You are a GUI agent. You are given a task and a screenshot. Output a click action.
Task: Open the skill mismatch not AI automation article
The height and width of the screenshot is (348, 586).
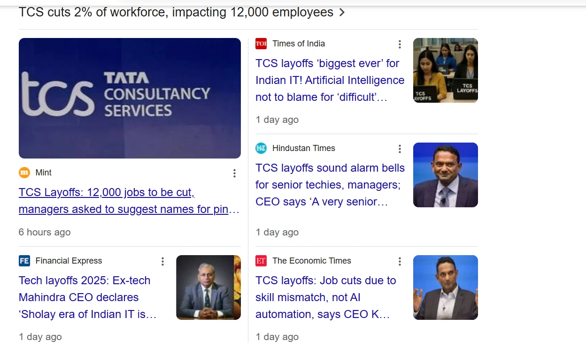click(x=326, y=297)
